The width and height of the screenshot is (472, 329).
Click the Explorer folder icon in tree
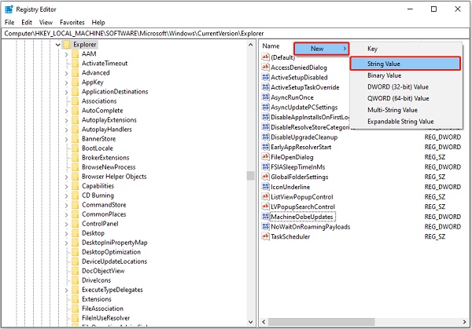coord(67,45)
